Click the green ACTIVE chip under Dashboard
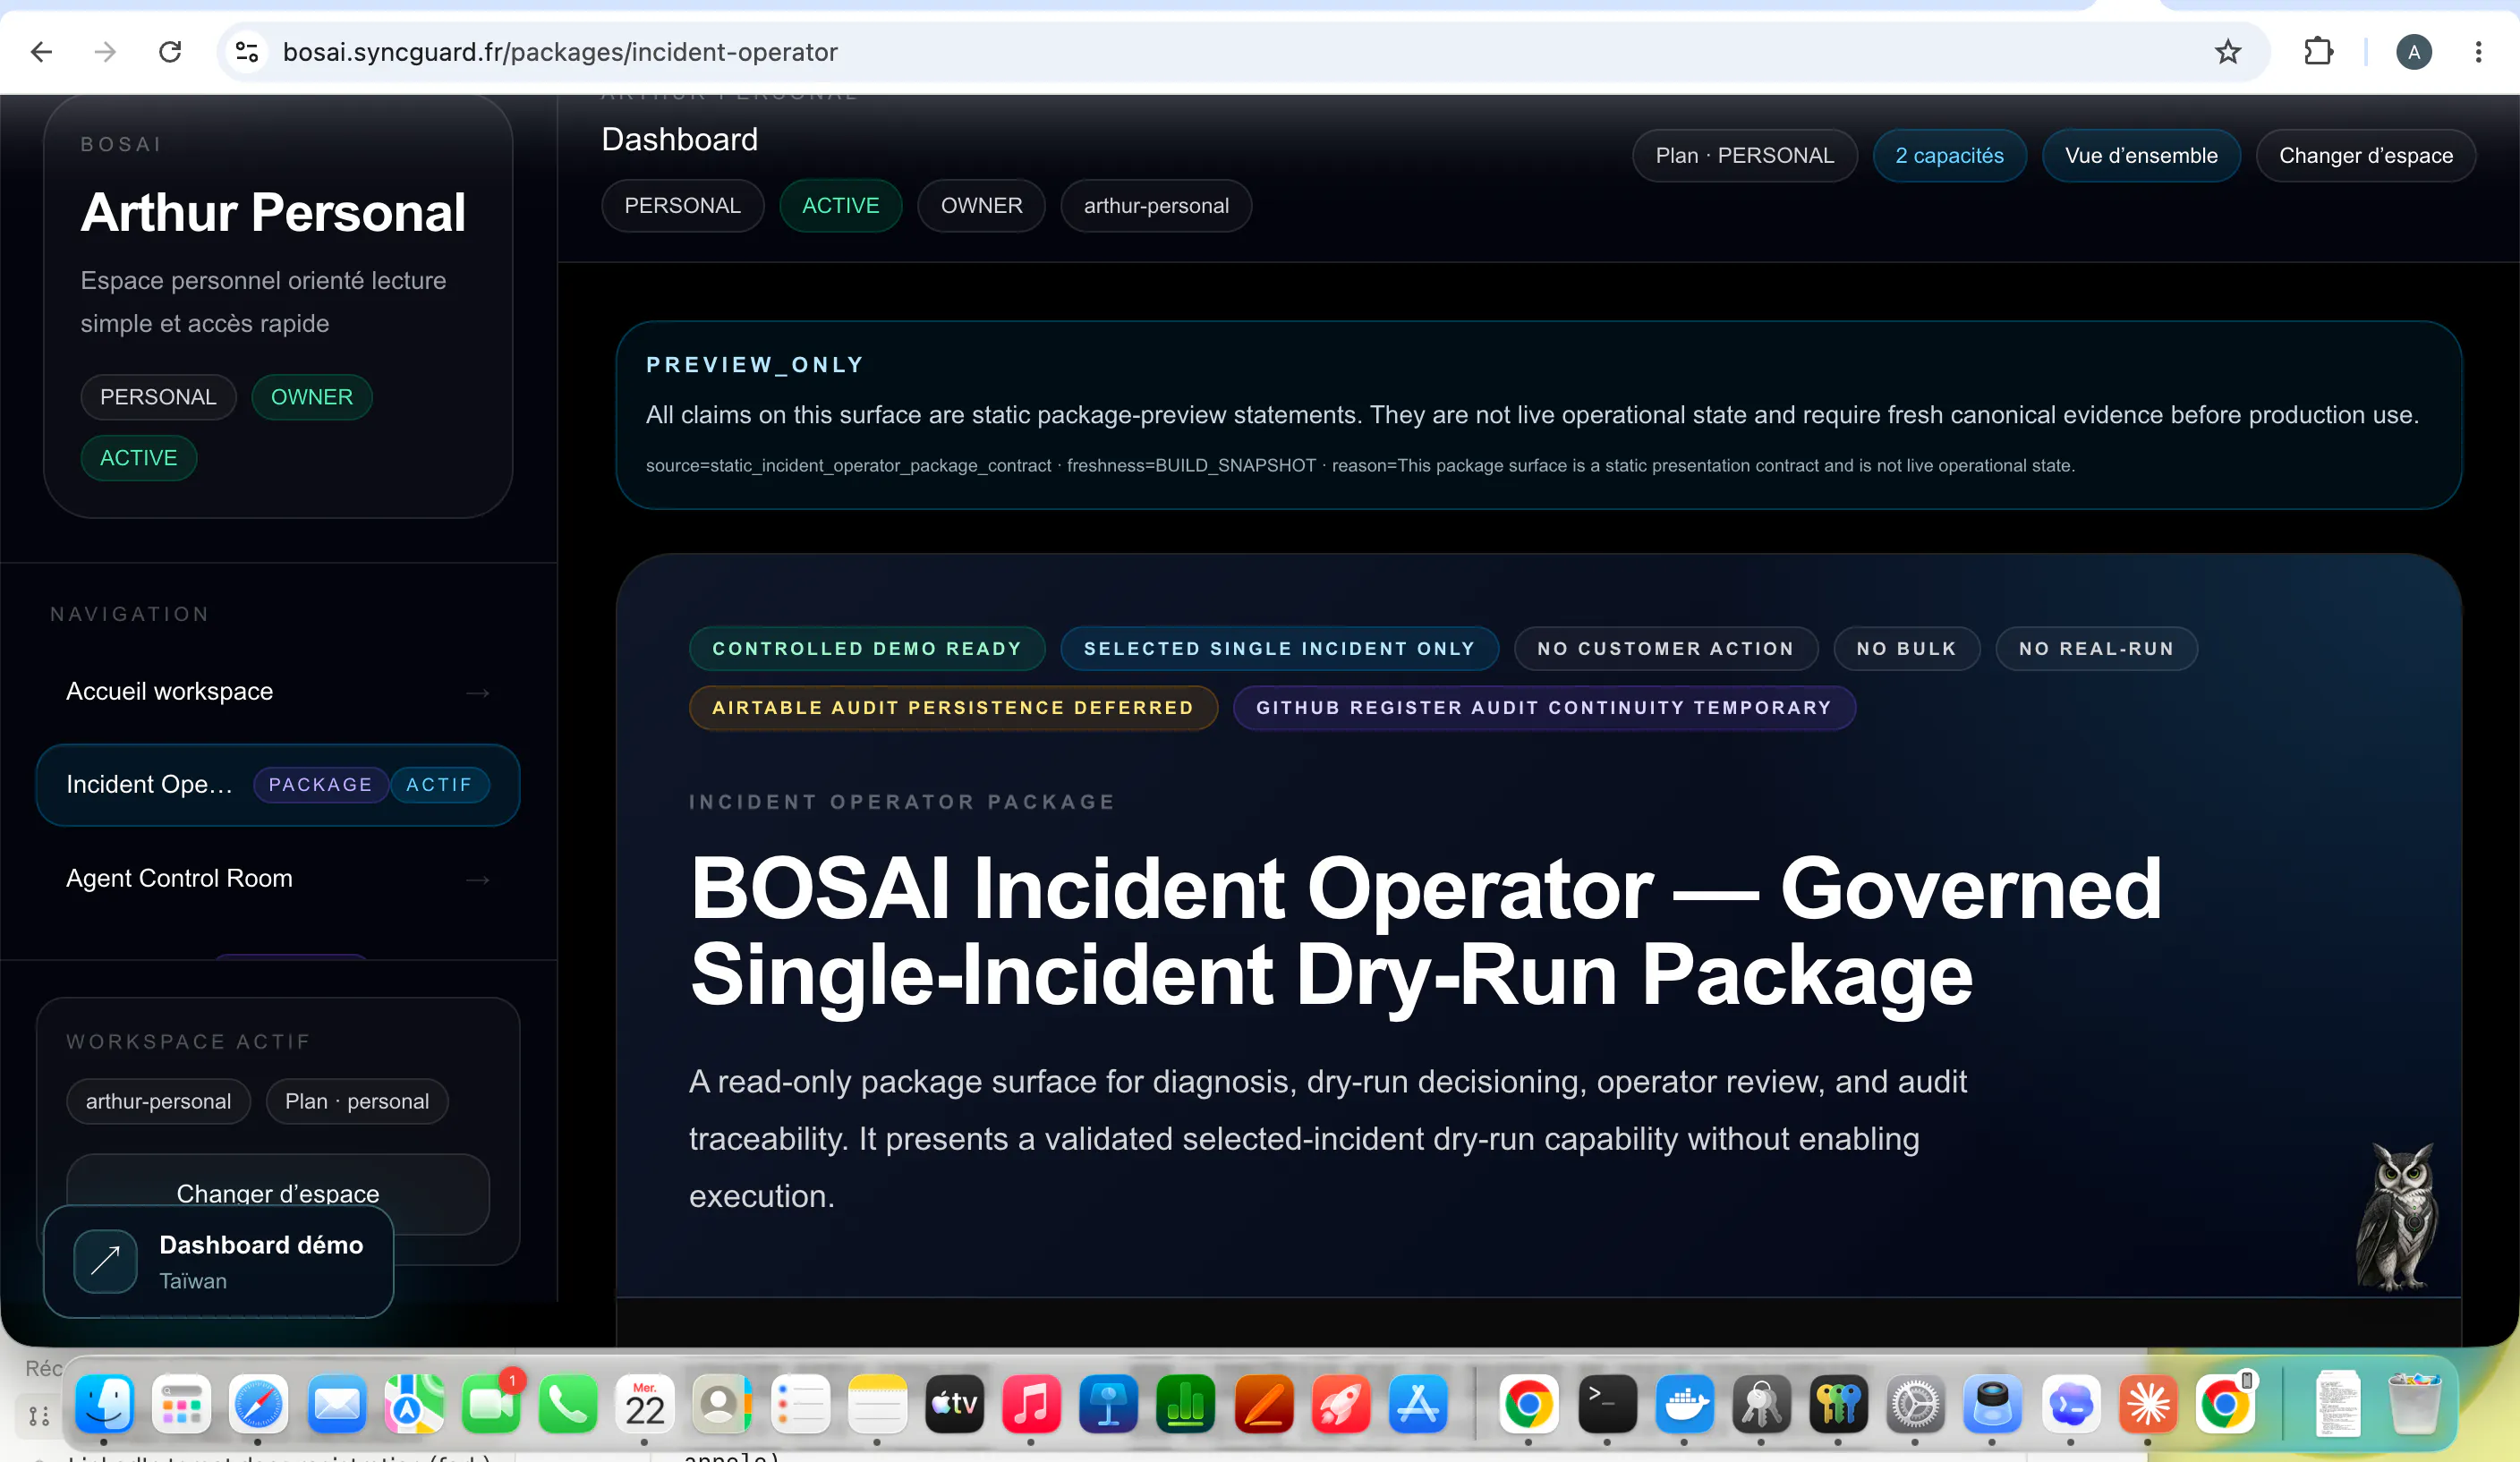Viewport: 2520px width, 1462px height. 840,206
